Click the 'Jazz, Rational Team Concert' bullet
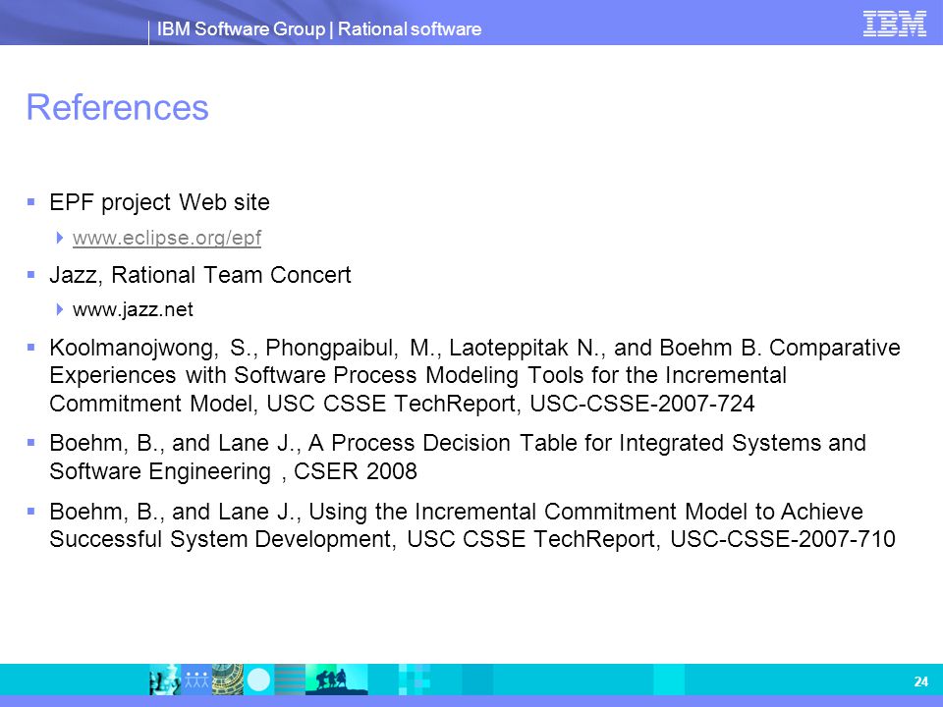943x707 pixels. click(200, 275)
